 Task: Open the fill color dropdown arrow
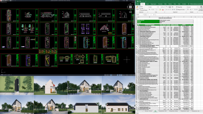[x=161, y=9]
